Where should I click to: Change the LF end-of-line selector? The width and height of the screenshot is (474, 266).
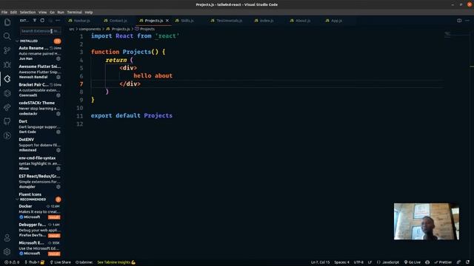[x=370, y=262]
